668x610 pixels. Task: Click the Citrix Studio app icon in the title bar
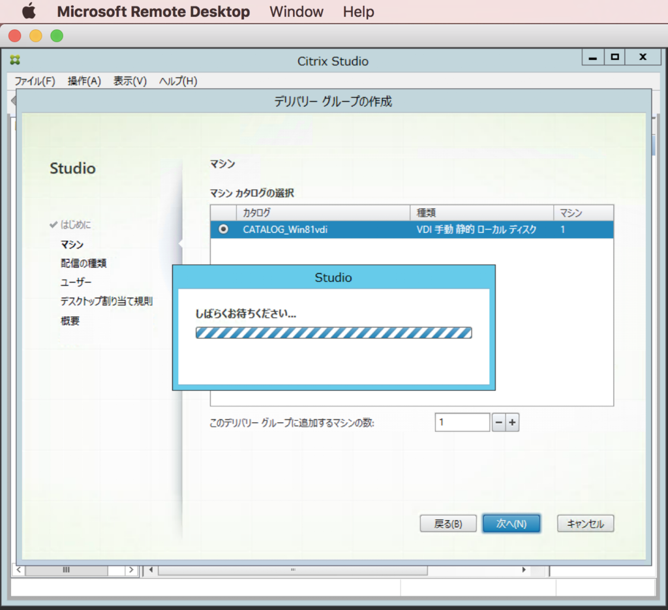16,60
